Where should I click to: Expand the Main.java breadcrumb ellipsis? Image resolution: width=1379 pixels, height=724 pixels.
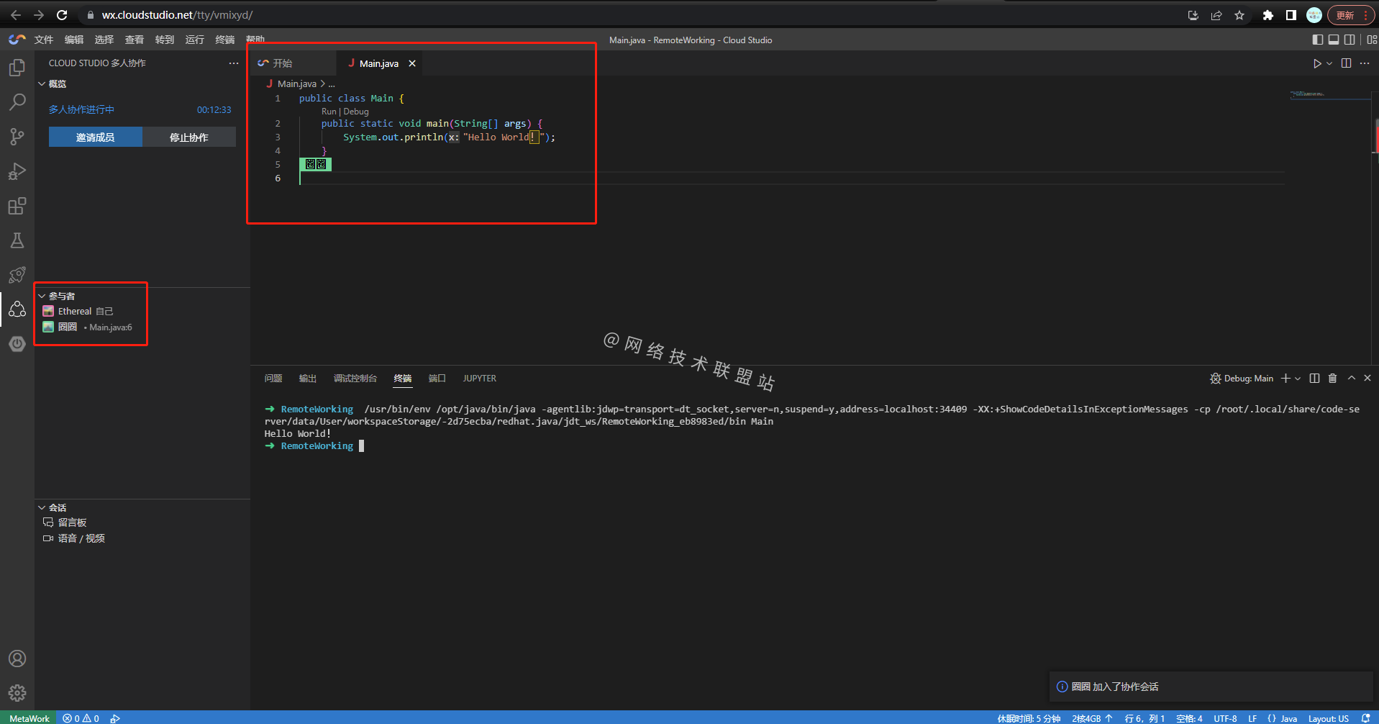[x=332, y=84]
